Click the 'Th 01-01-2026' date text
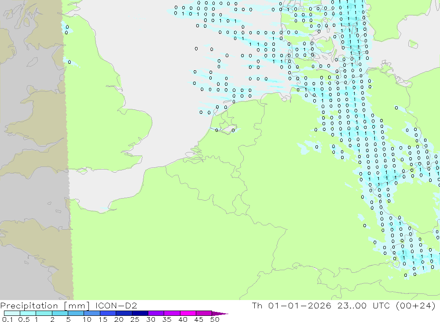Screen dimensions: 440x322 (292, 305)
